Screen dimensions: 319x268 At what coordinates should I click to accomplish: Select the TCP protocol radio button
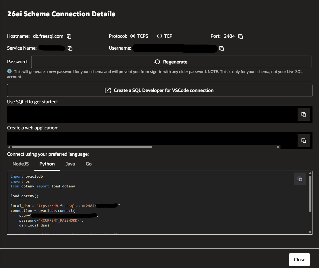point(159,36)
